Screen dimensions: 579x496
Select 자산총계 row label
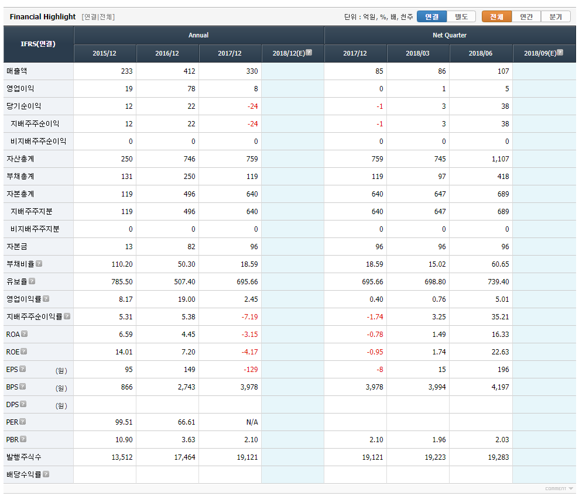click(x=20, y=159)
